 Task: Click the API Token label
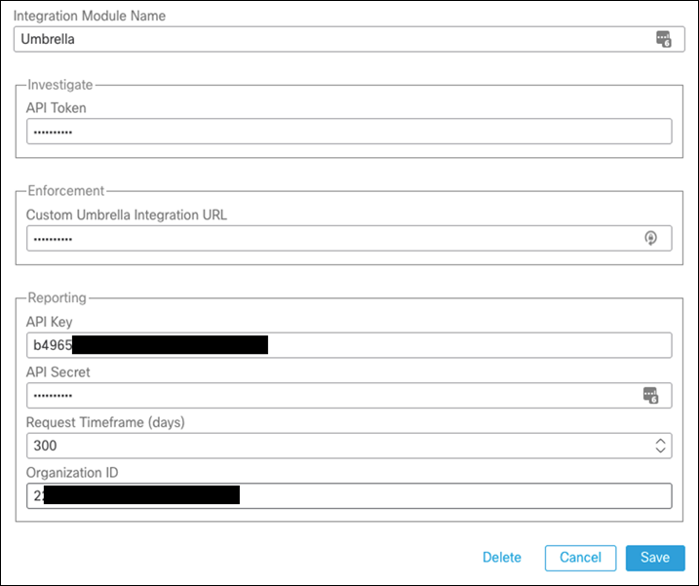tap(57, 108)
